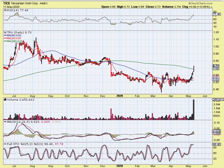Select the Tanzanian Gold Corp. company name

[x=25, y=3]
